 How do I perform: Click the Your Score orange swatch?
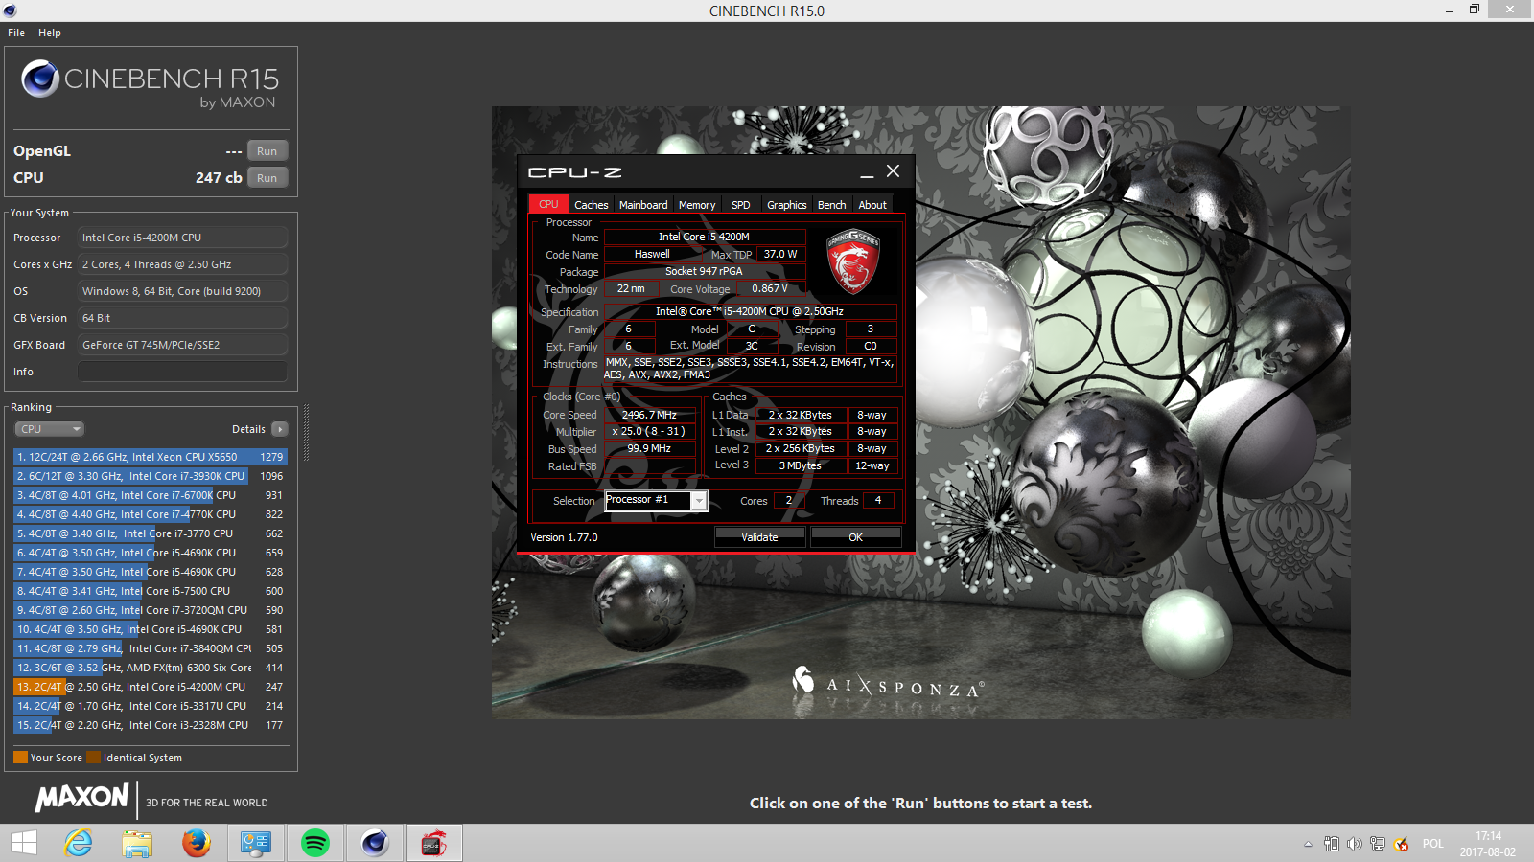coord(20,758)
